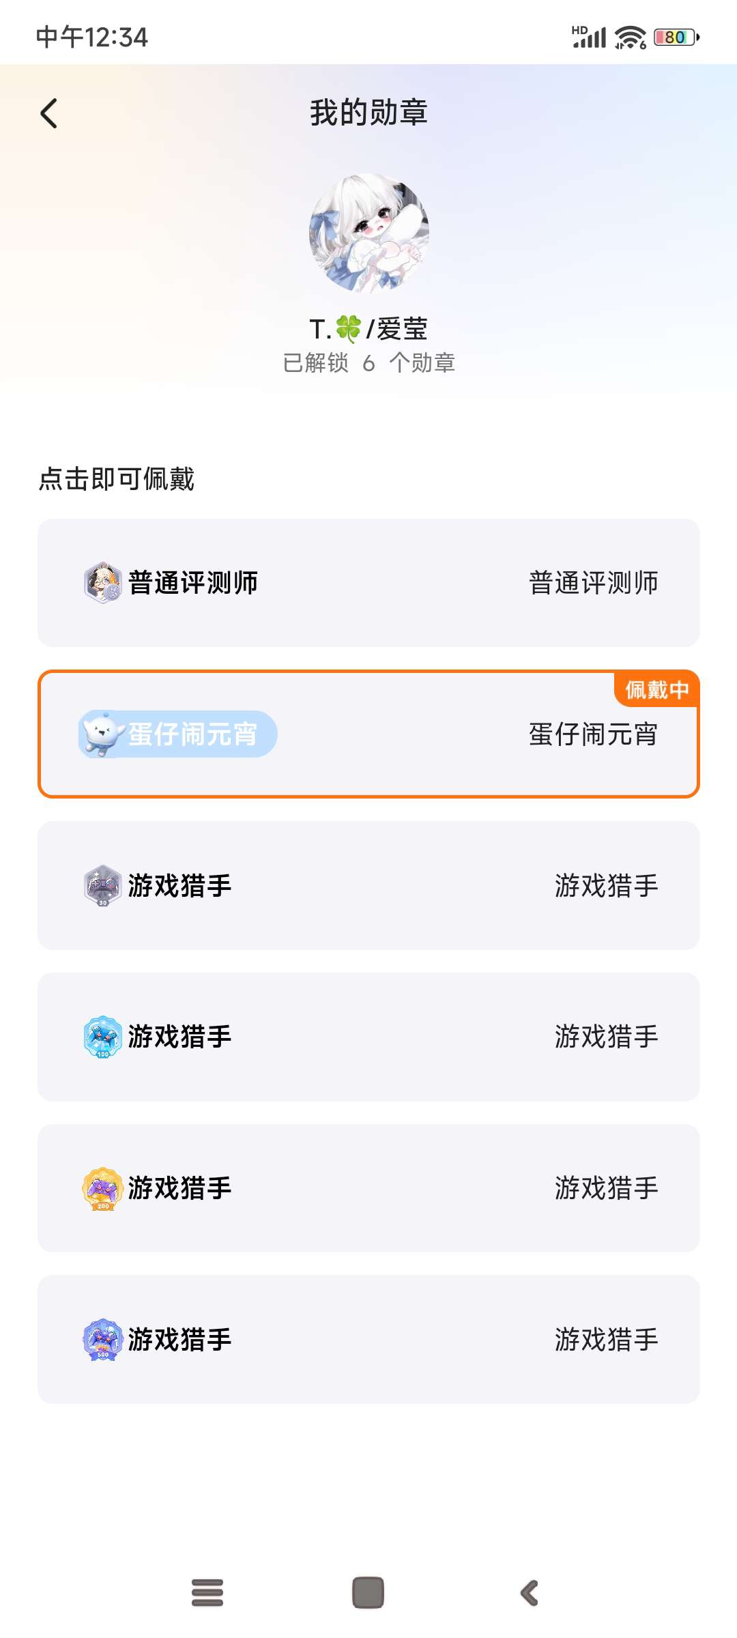The width and height of the screenshot is (737, 1638).
Task: Tap the 已解锁 6 个勋章 count text
Action: coord(369,363)
